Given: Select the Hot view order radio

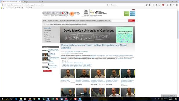Looking at the screenshot, I should [x=45, y=33].
